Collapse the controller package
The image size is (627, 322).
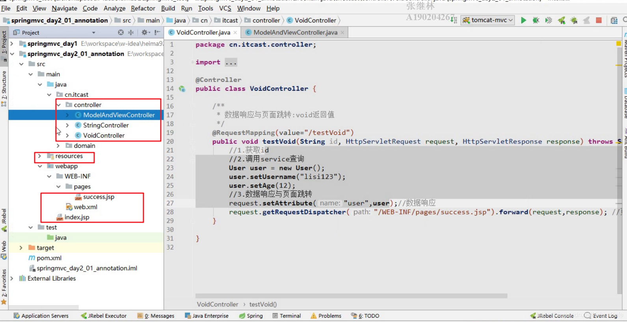(x=58, y=105)
